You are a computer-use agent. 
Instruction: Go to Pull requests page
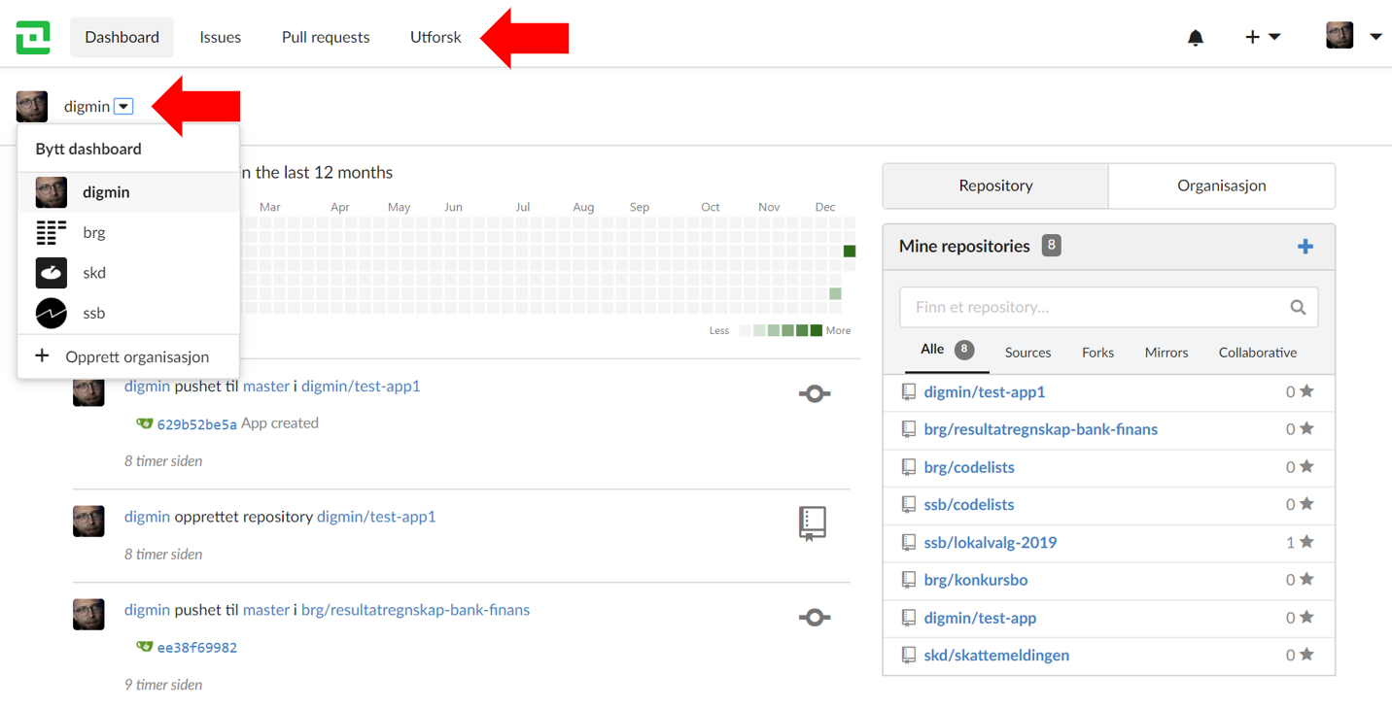[326, 37]
